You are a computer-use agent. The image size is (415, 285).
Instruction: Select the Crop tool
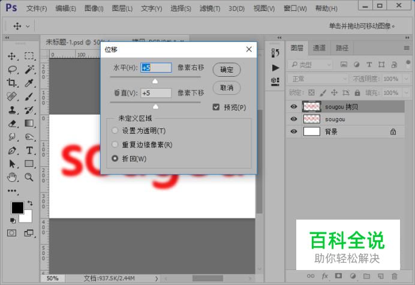click(11, 83)
